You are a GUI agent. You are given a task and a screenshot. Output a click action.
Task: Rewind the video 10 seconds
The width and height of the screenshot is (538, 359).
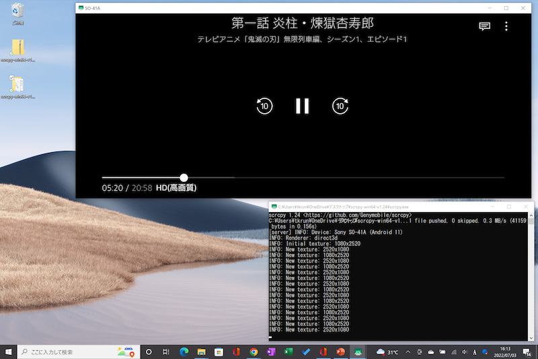(x=264, y=106)
